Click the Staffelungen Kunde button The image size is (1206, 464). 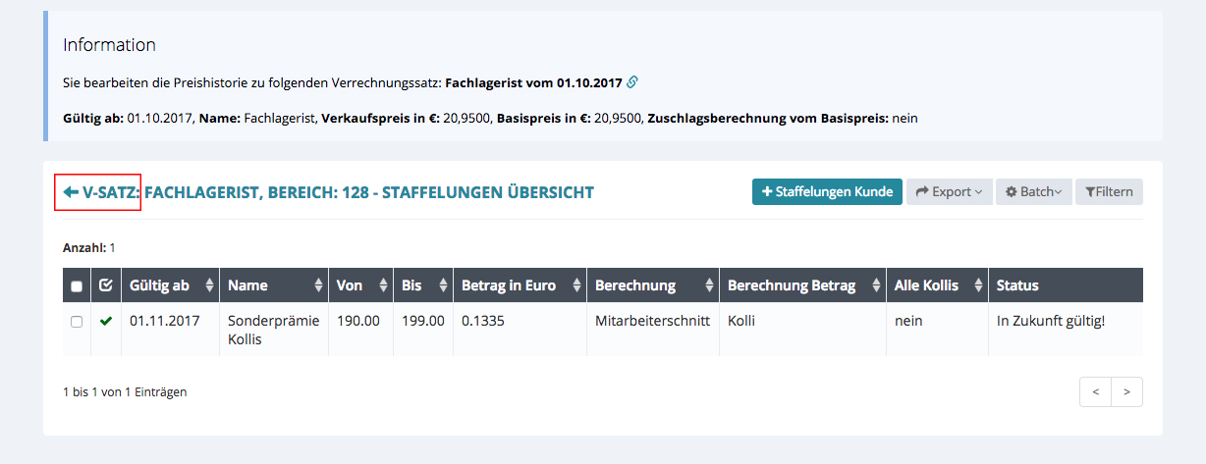(x=827, y=192)
